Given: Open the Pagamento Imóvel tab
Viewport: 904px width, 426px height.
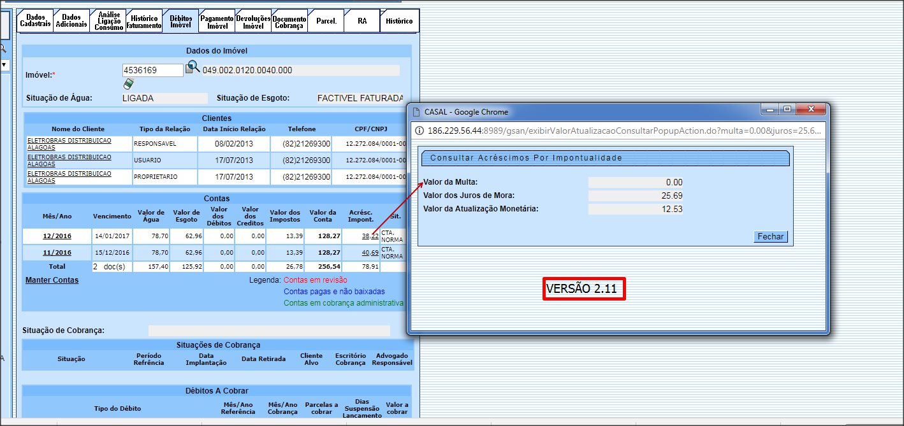Looking at the screenshot, I should click(x=217, y=21).
